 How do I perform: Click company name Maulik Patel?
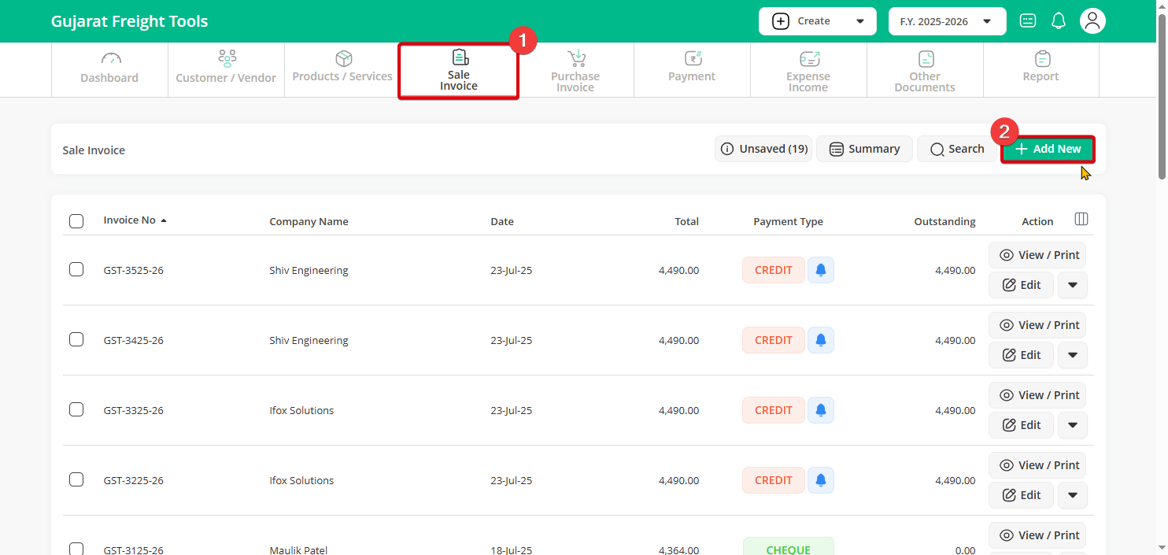pyautogui.click(x=298, y=550)
